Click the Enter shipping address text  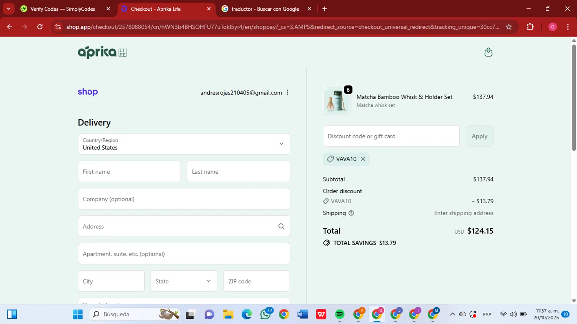pos(464,213)
